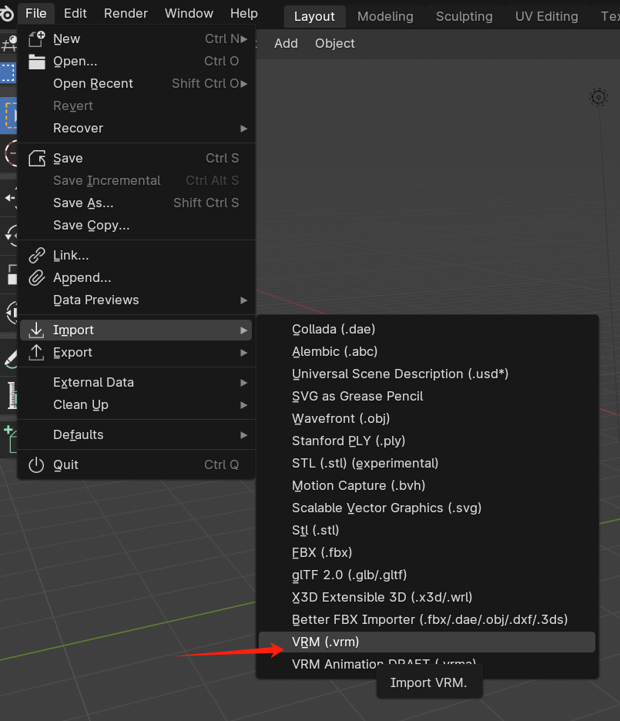Choose Save Copy... from the File menu
The height and width of the screenshot is (721, 620).
click(x=136, y=225)
